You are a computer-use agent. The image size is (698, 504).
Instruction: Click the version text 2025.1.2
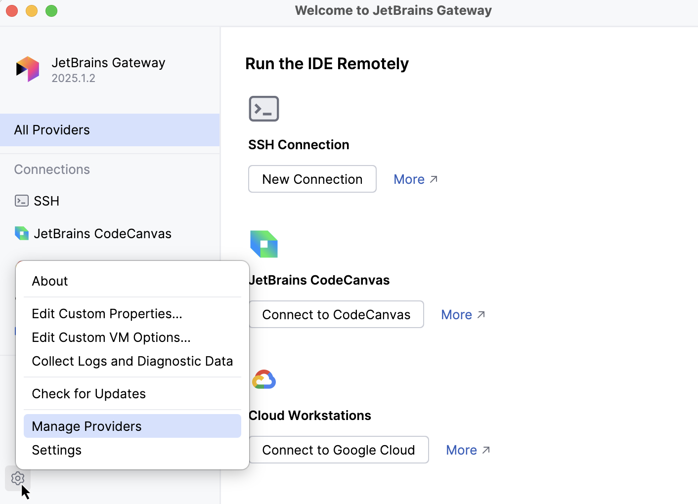[x=74, y=78]
